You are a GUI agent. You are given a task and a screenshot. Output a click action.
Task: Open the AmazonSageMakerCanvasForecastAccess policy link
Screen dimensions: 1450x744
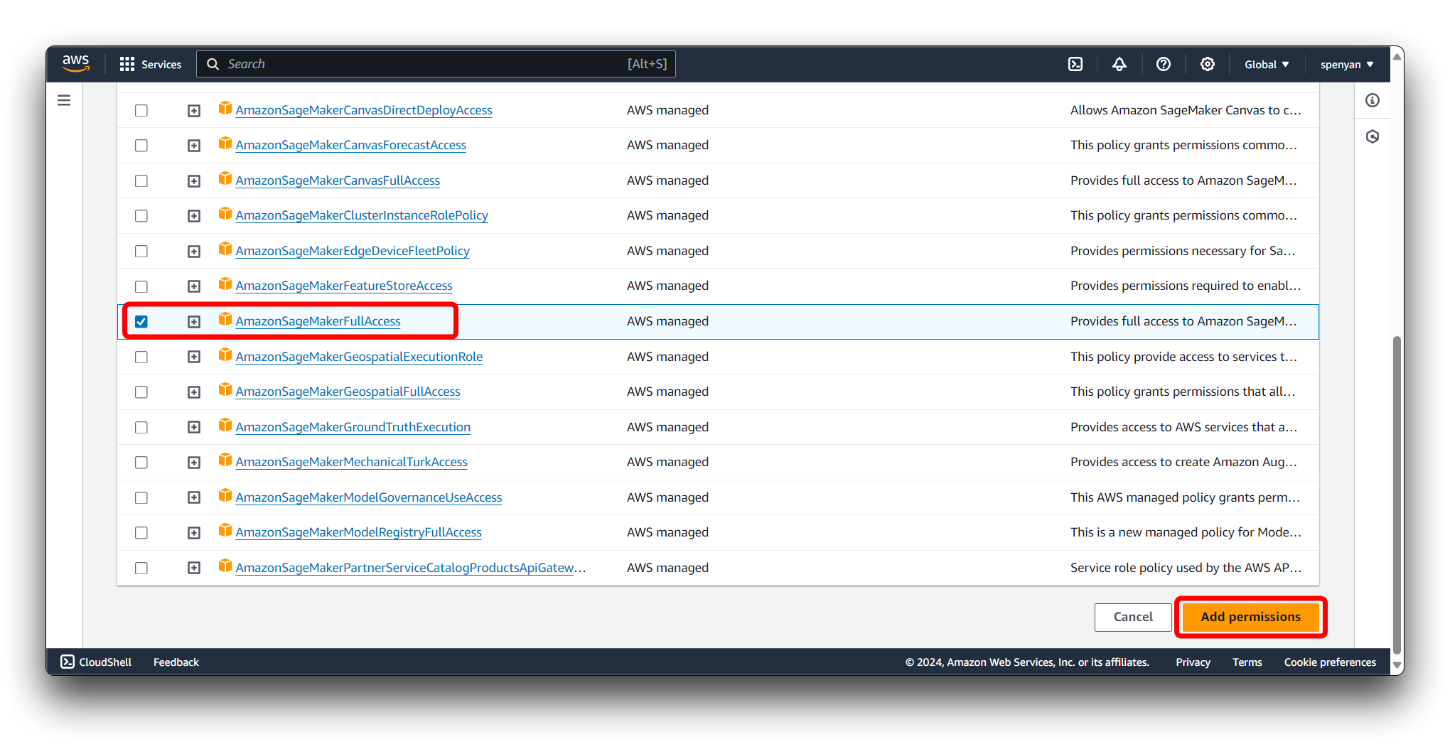point(350,145)
